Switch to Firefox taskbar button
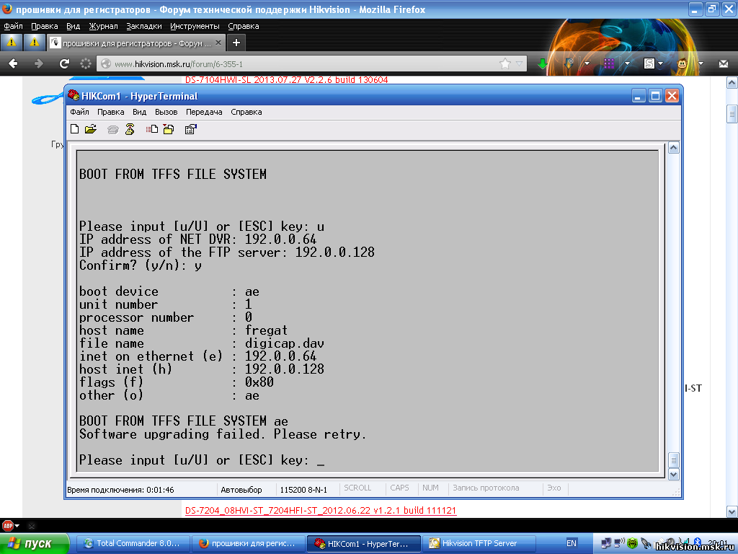Screen dimensions: 738x554 (x=249, y=544)
